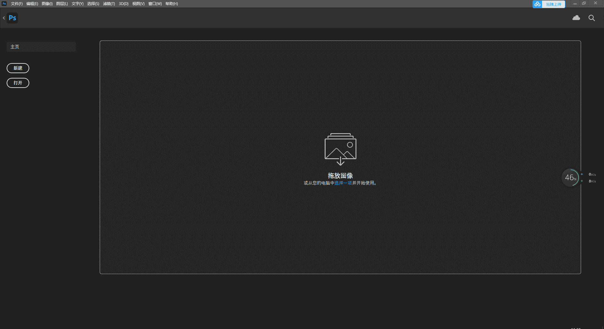Click the 拖拽上传 upload button

tap(553, 4)
